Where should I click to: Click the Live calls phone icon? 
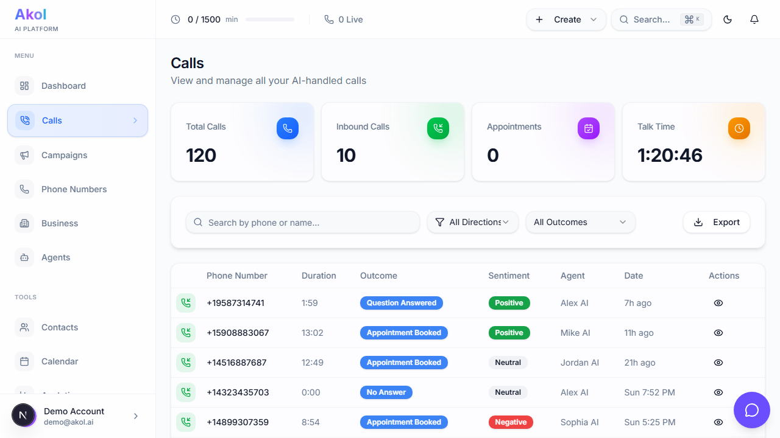[x=329, y=19]
